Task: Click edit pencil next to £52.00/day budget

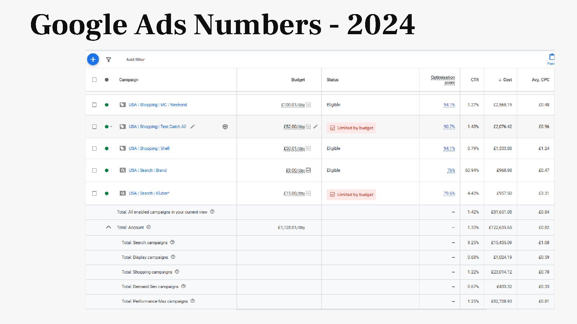Action: (x=315, y=127)
